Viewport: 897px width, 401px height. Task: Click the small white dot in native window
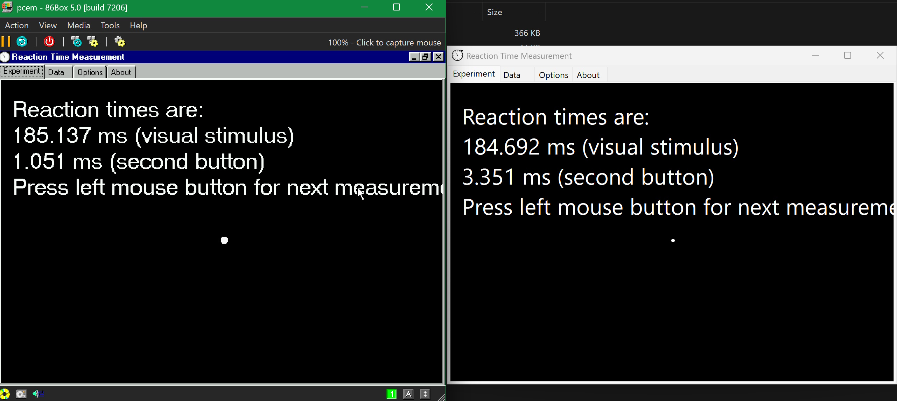(x=673, y=241)
